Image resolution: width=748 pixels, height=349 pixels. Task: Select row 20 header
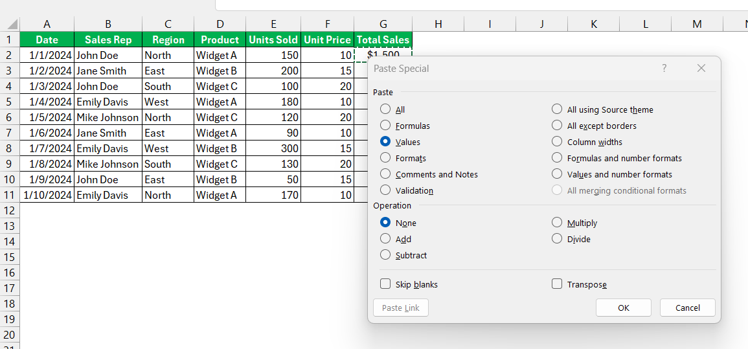coord(10,335)
